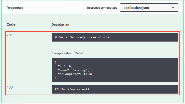
Task: Click the 'Response content type' label
Action: coord(102,8)
